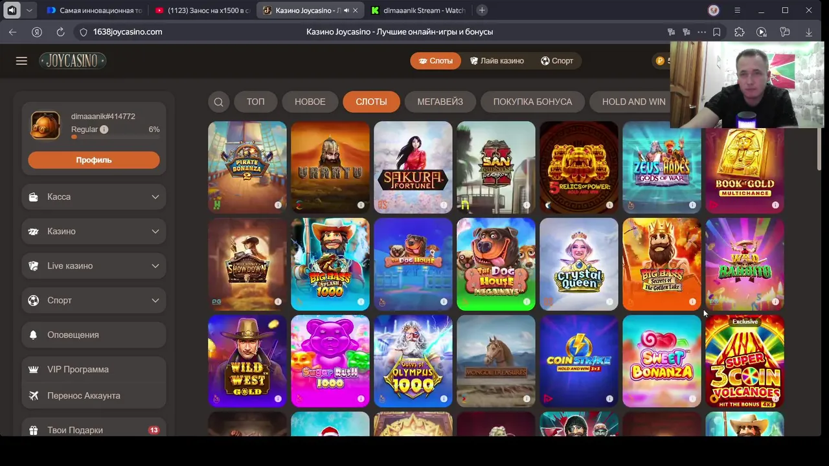Open Coin Strike Hold and Win tile

(578, 361)
